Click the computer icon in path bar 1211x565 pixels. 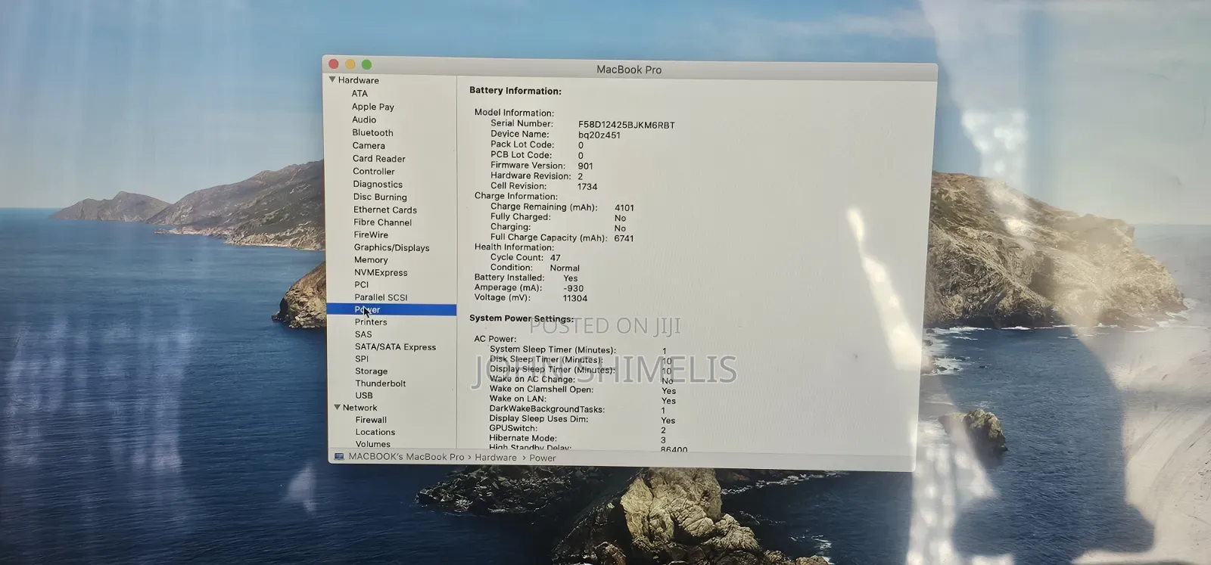click(339, 457)
